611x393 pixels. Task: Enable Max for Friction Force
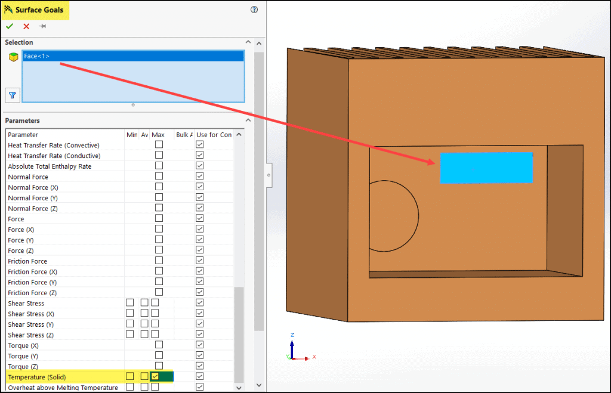pos(159,260)
